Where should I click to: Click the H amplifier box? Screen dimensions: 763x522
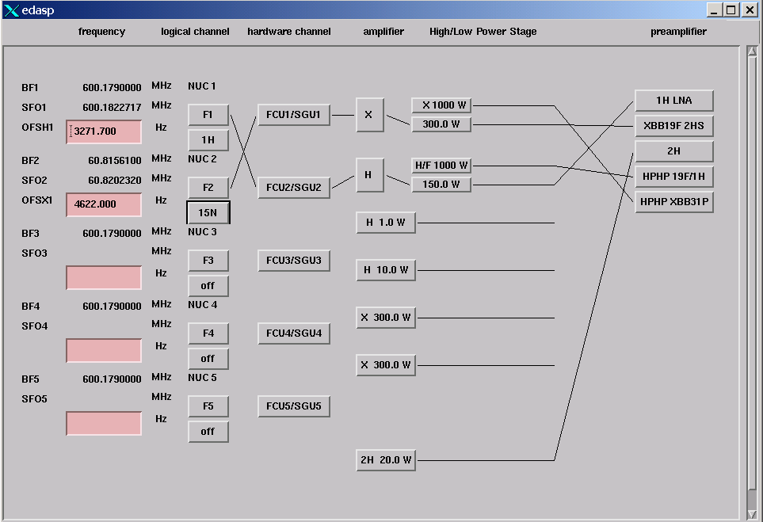click(369, 175)
